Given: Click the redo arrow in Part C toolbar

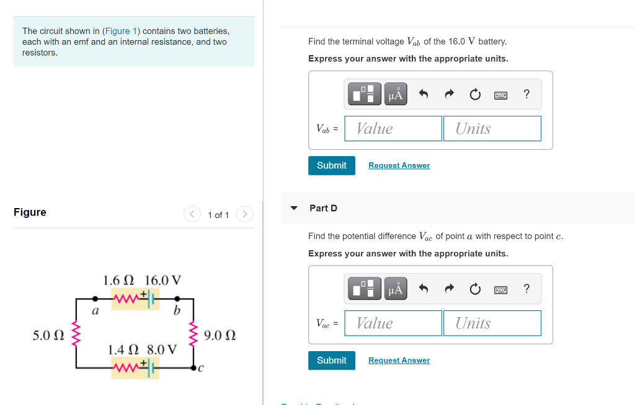Looking at the screenshot, I should coord(448,94).
